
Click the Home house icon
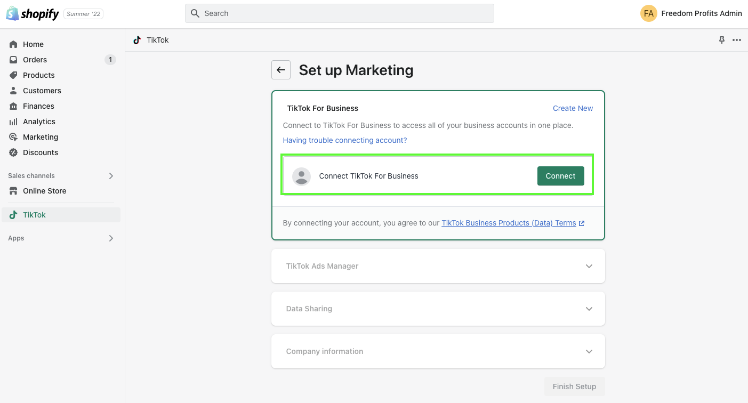pos(13,44)
